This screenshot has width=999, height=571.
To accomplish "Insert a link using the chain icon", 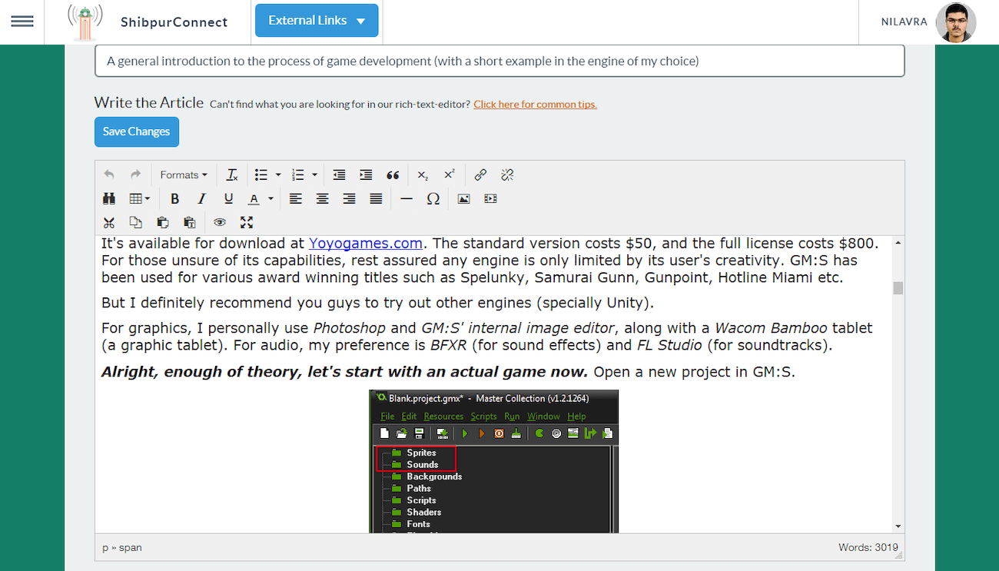I will pyautogui.click(x=480, y=175).
